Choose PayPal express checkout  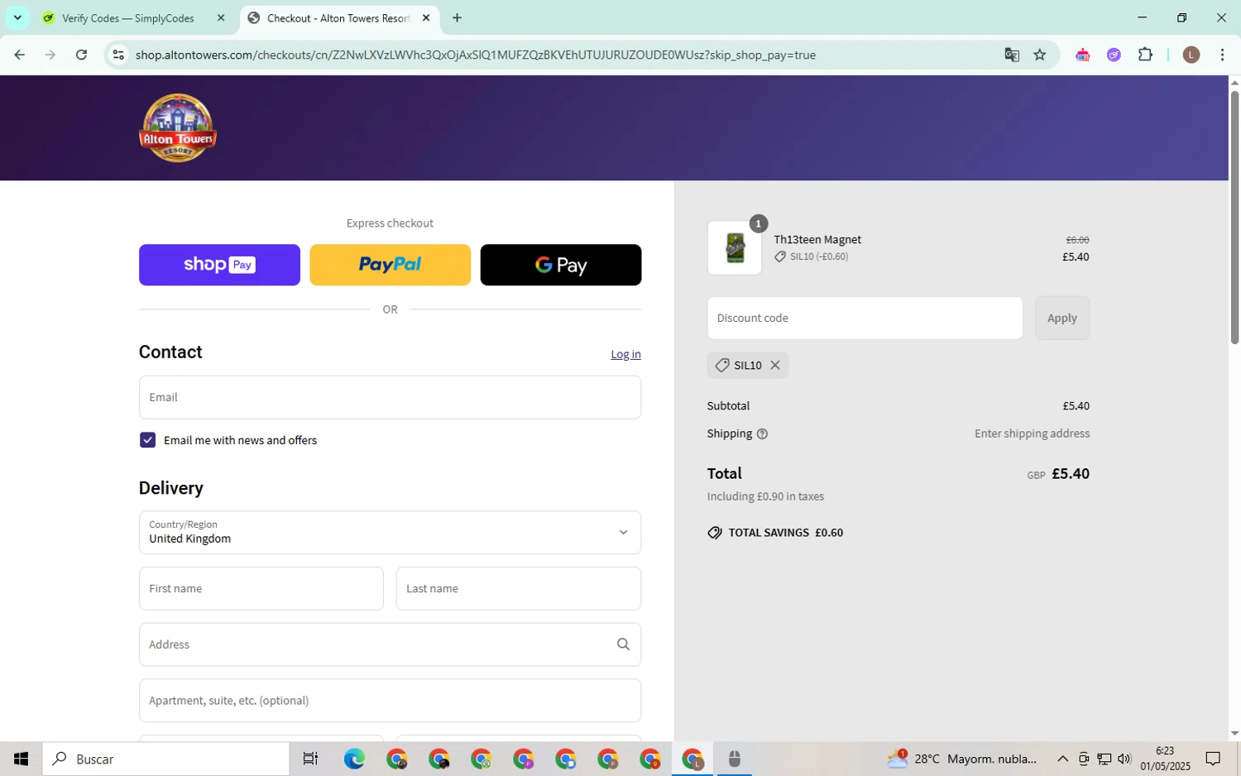[x=390, y=265]
